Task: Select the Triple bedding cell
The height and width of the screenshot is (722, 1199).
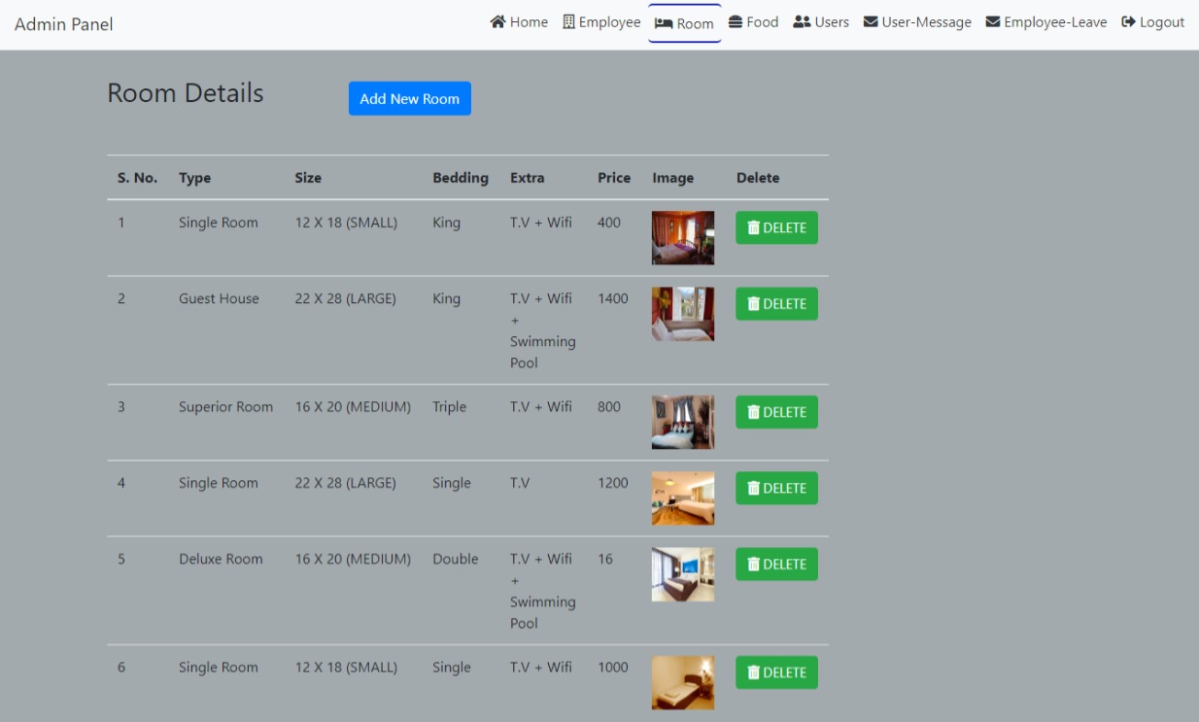Action: pos(449,406)
